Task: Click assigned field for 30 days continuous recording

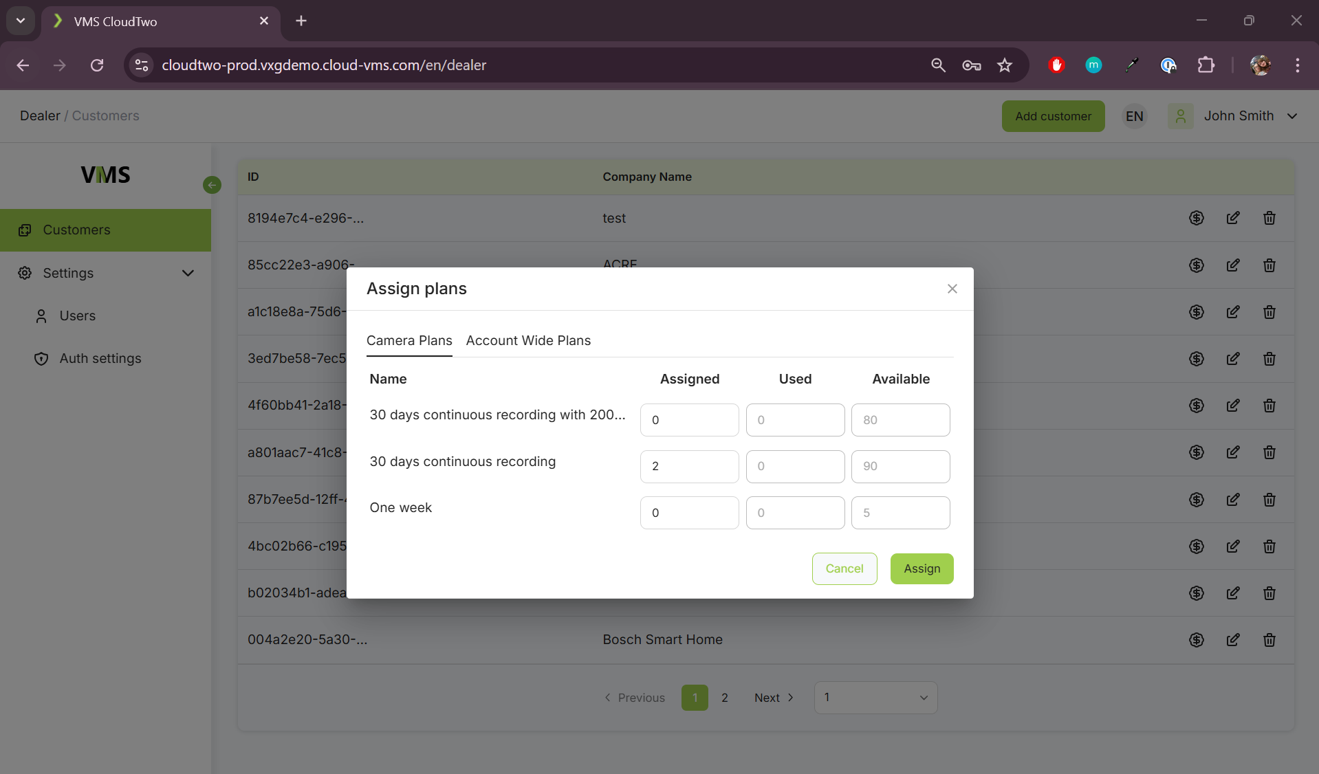Action: (x=689, y=466)
